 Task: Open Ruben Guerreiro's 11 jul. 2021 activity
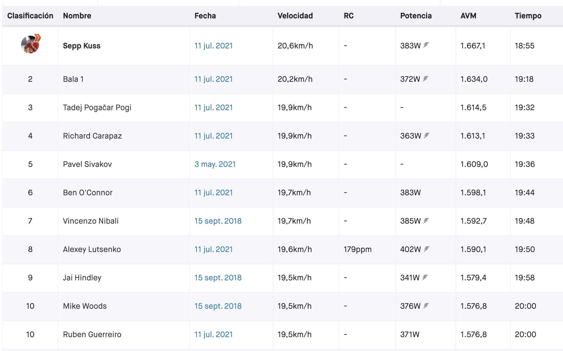tap(213, 334)
